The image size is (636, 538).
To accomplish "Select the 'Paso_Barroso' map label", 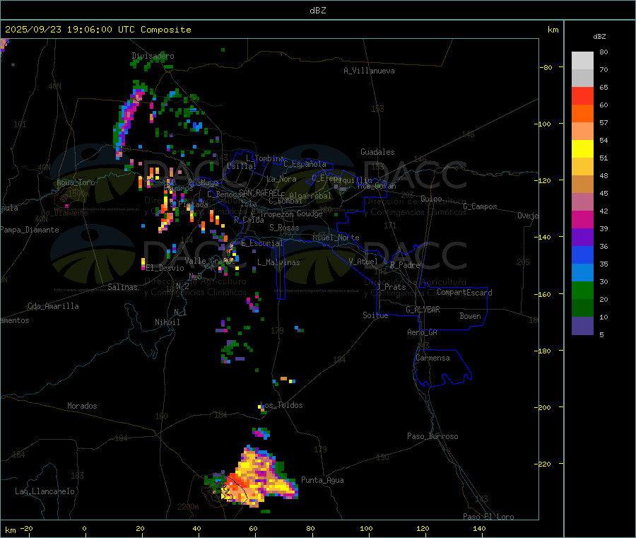I will (432, 436).
